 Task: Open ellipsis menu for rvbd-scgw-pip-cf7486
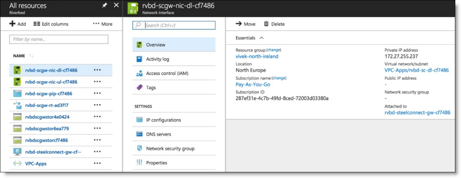(x=98, y=94)
